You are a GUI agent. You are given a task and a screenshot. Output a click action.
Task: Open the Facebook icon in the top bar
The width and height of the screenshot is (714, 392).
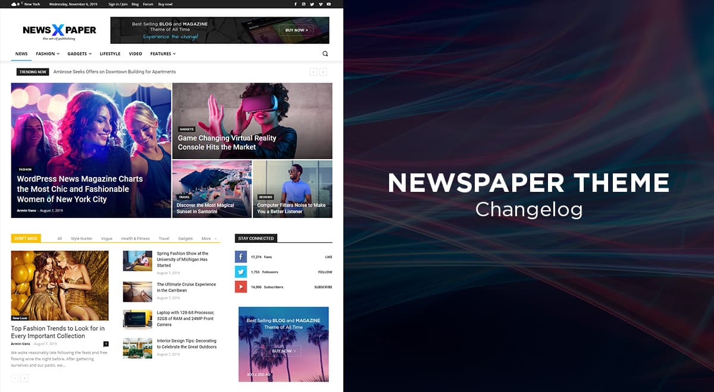296,4
